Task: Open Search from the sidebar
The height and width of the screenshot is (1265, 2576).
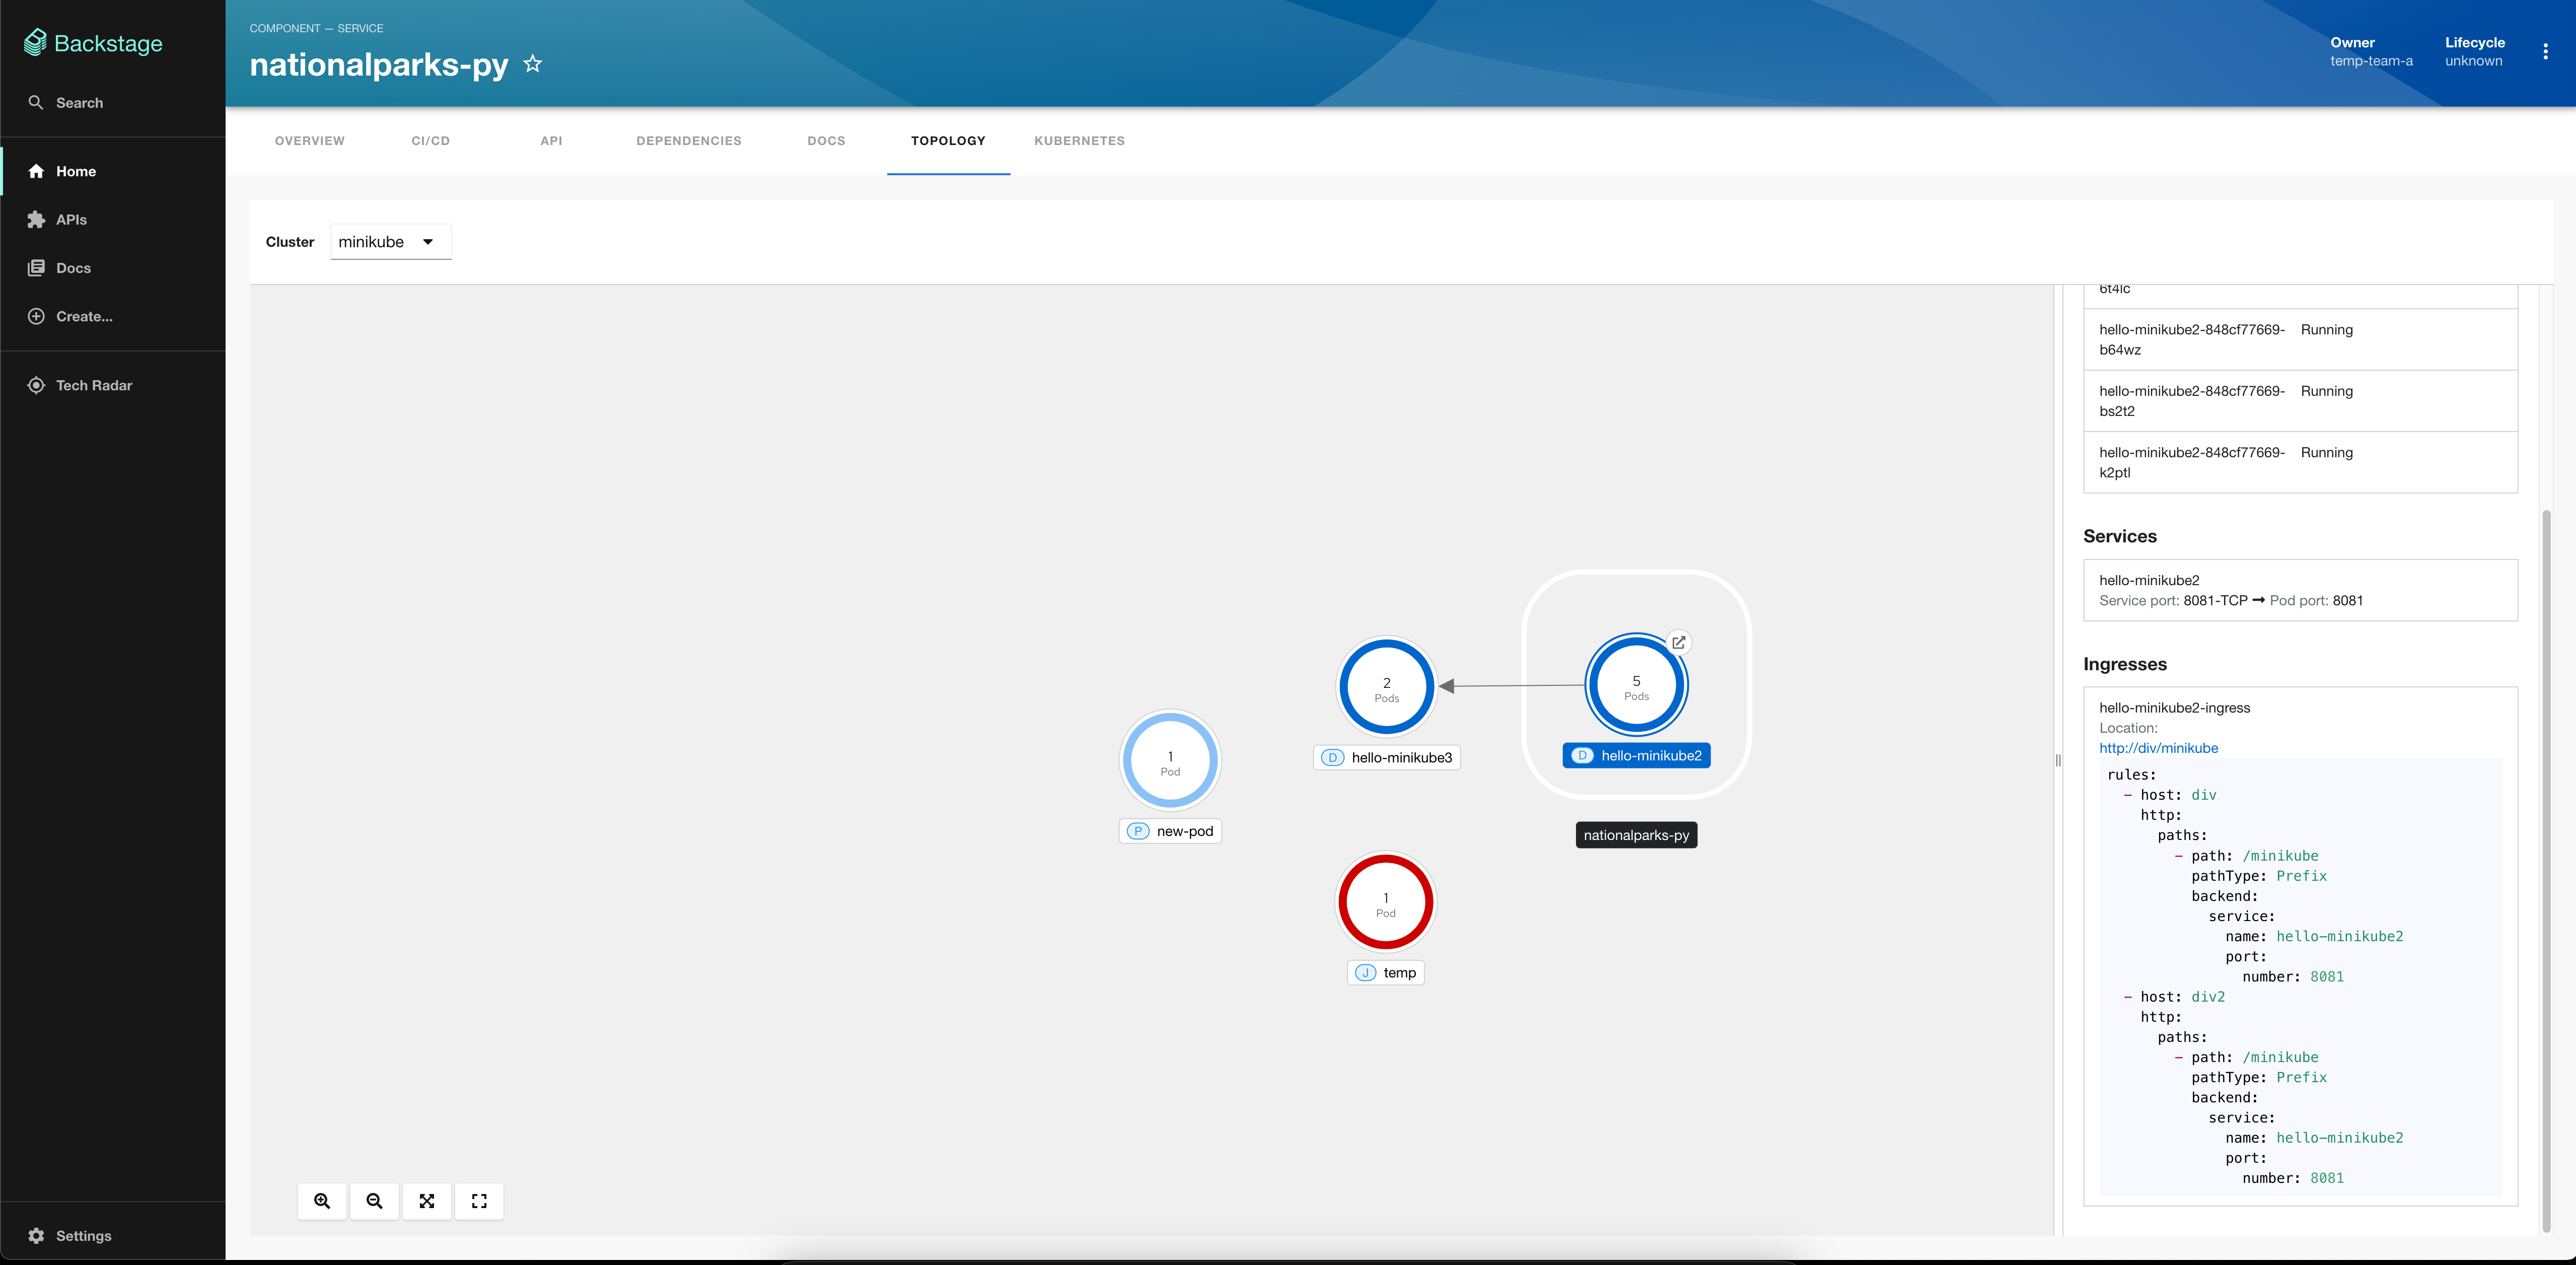Action: tap(78, 102)
